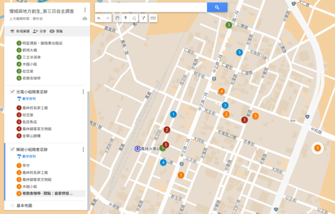
Task: Select the measure distance ruler tool
Action: click(x=153, y=18)
